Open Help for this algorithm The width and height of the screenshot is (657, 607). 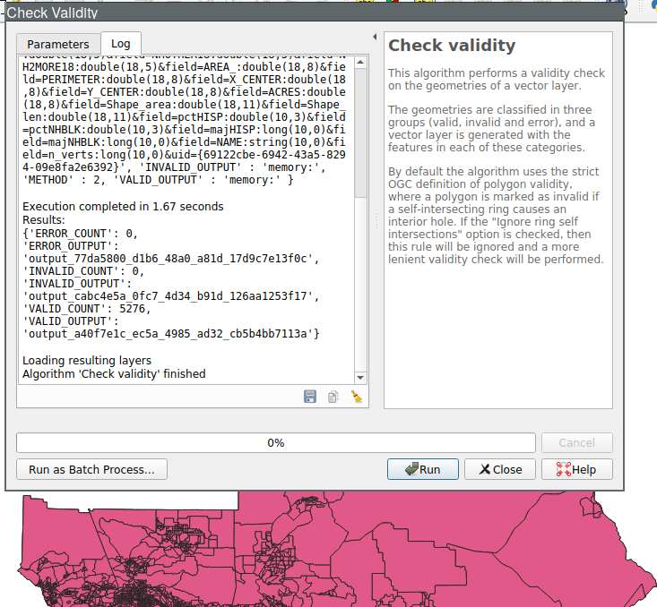click(x=575, y=469)
